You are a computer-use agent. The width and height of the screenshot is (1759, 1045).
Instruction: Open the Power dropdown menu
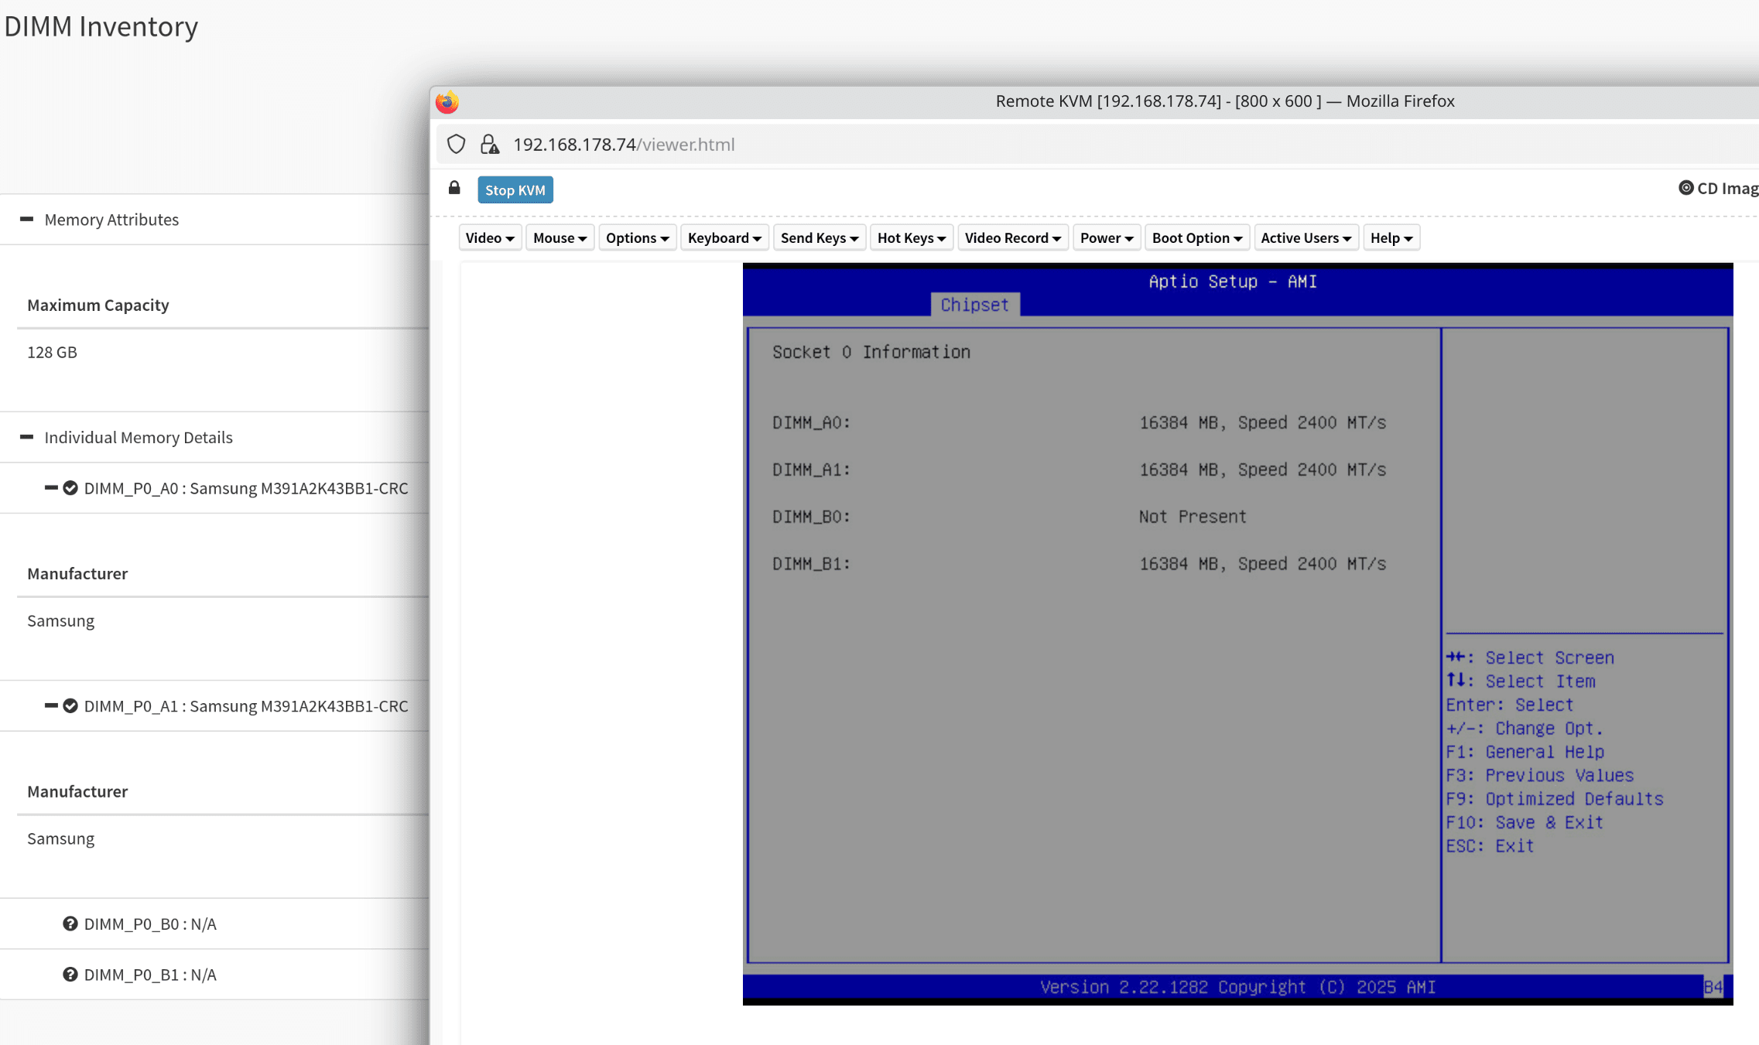[1107, 238]
